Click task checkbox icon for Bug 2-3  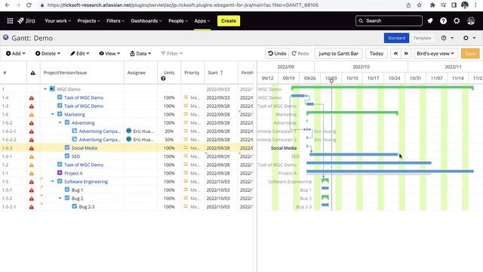pos(75,206)
